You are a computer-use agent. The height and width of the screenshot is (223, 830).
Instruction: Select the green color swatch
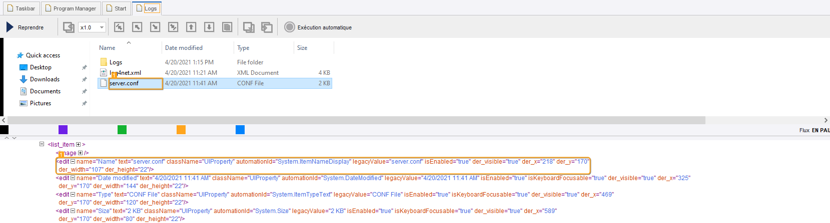(x=122, y=130)
